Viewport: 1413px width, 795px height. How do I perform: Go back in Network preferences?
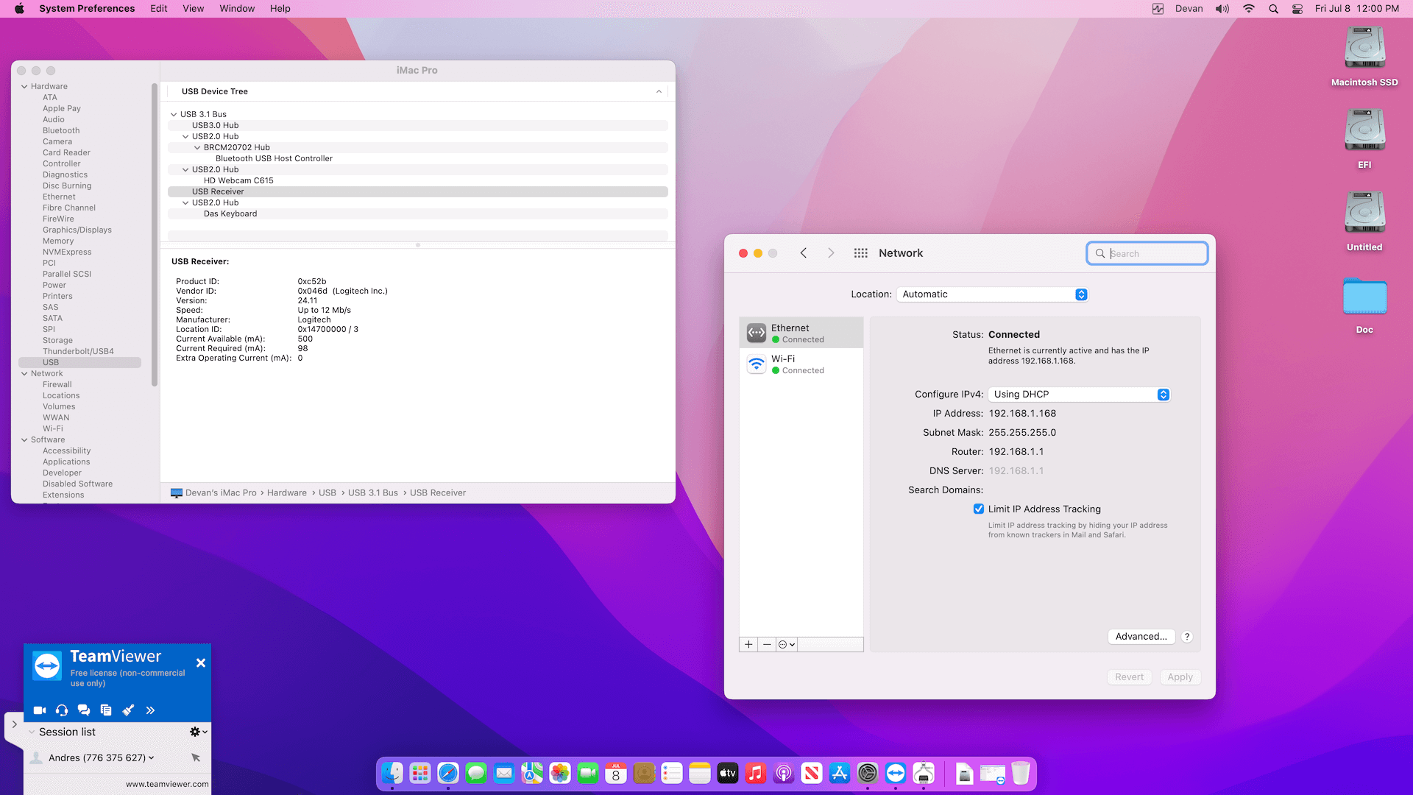pyautogui.click(x=804, y=253)
